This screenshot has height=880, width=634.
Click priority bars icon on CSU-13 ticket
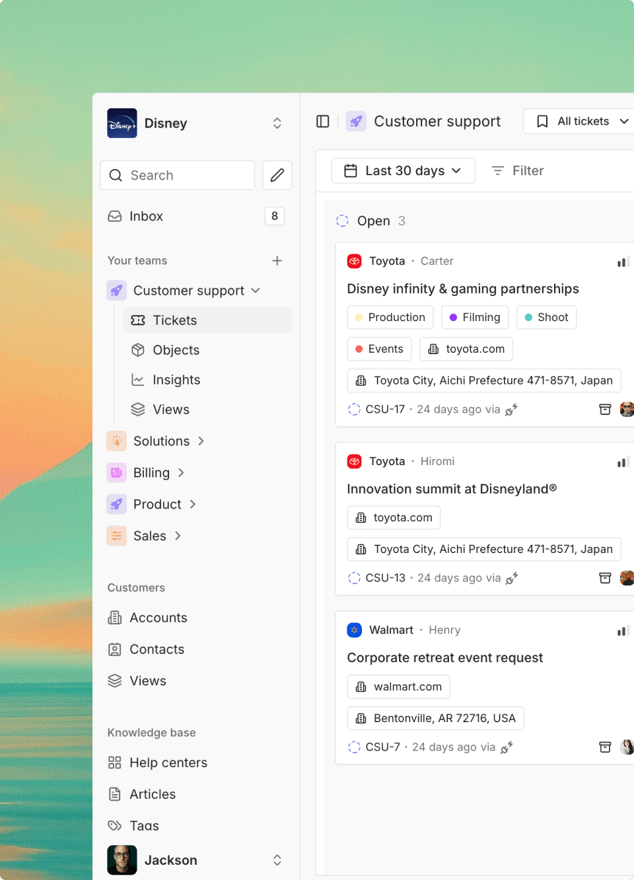pos(623,462)
